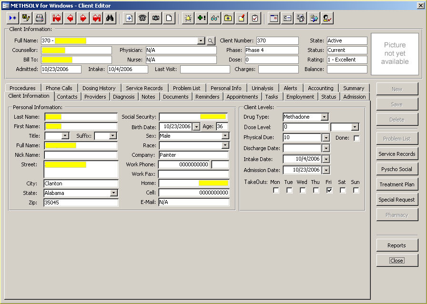Toggle the Saturday takeout checkbox
427x304 pixels.
click(x=343, y=191)
